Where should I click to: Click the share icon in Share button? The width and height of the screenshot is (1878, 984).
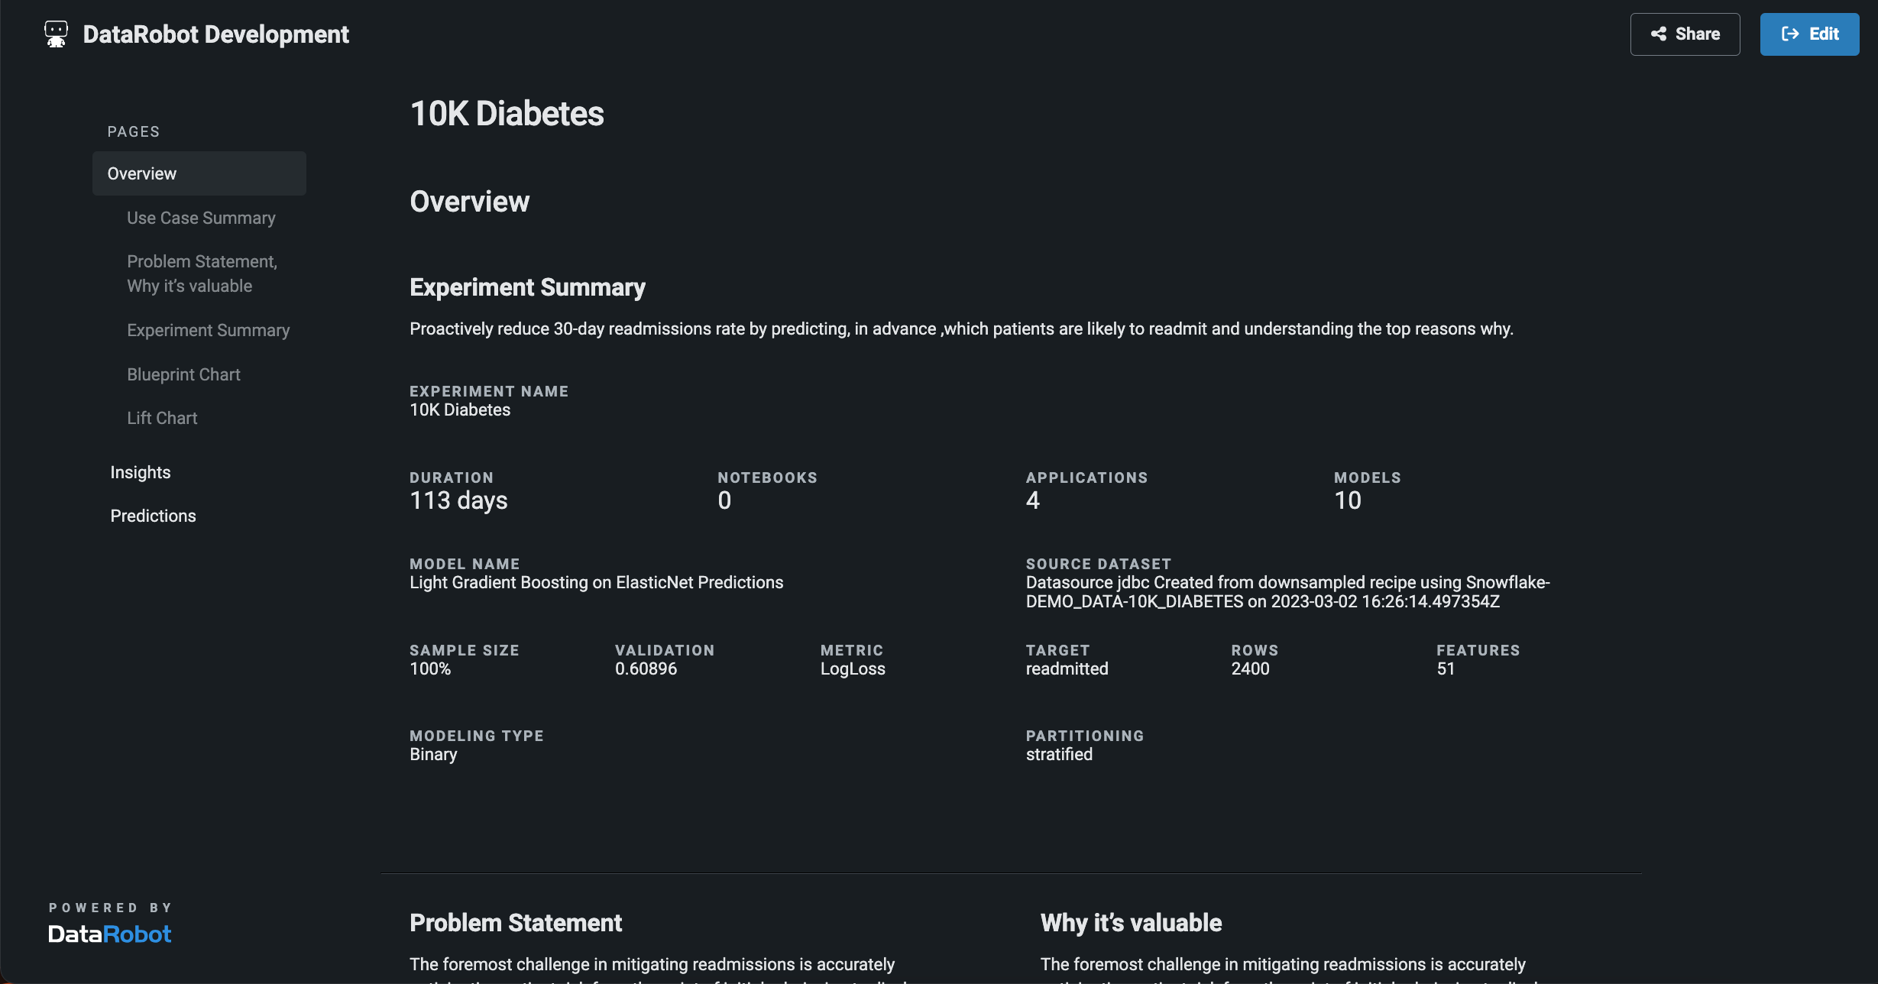pyautogui.click(x=1658, y=34)
